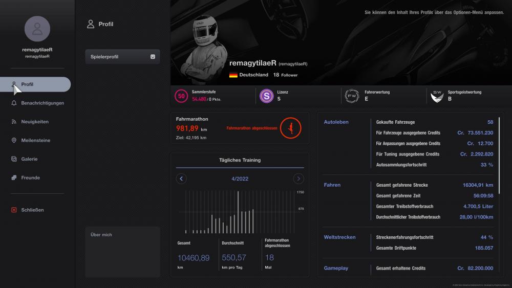
Task: Click the Neuigkeiten feed icon
Action: point(14,122)
